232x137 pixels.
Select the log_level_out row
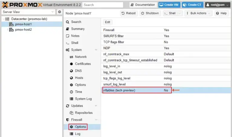166,72
